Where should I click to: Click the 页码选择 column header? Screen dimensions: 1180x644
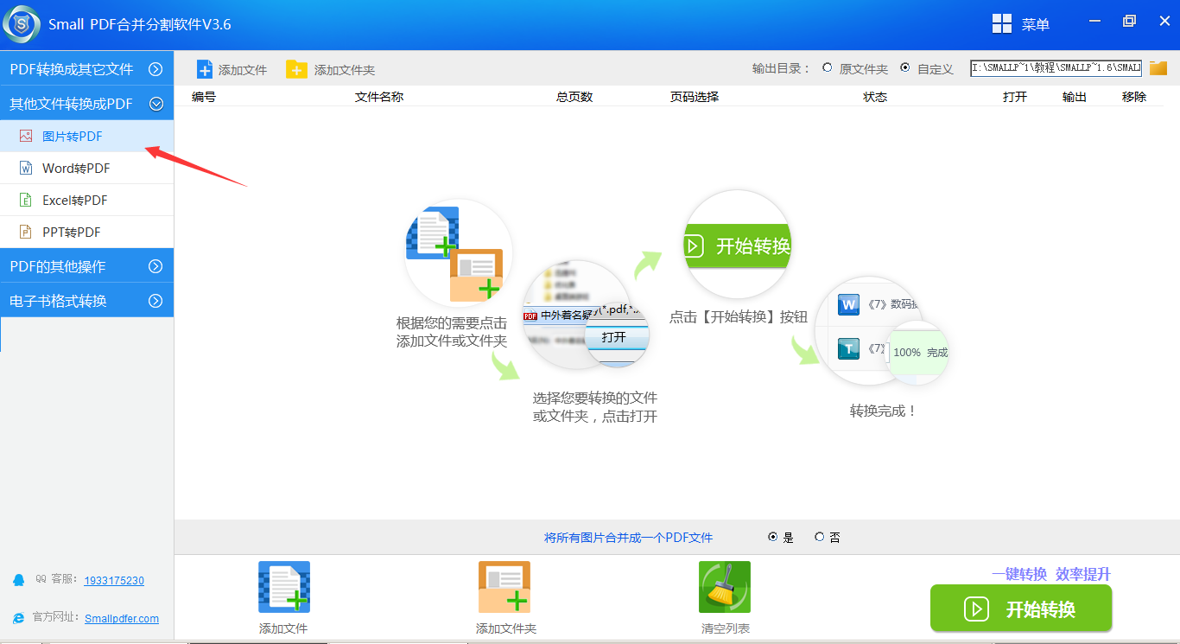[x=695, y=97]
